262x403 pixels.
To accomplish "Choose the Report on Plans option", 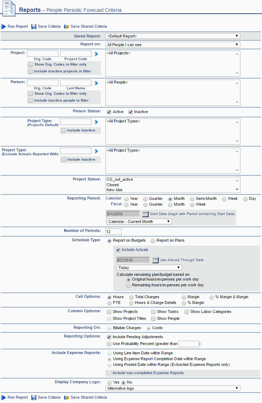I will point(153,241).
